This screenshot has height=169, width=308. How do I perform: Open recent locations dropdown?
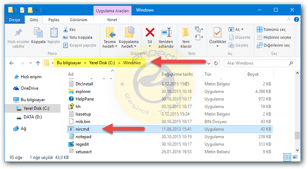(x=30, y=63)
